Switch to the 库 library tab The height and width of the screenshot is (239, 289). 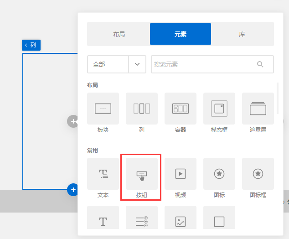pyautogui.click(x=242, y=34)
